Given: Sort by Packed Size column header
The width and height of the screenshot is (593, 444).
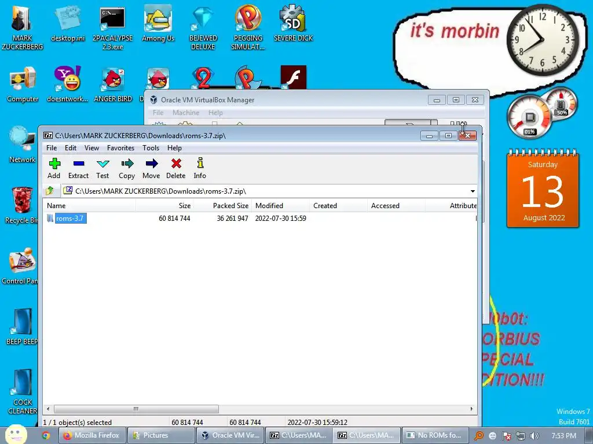Looking at the screenshot, I should (x=223, y=206).
